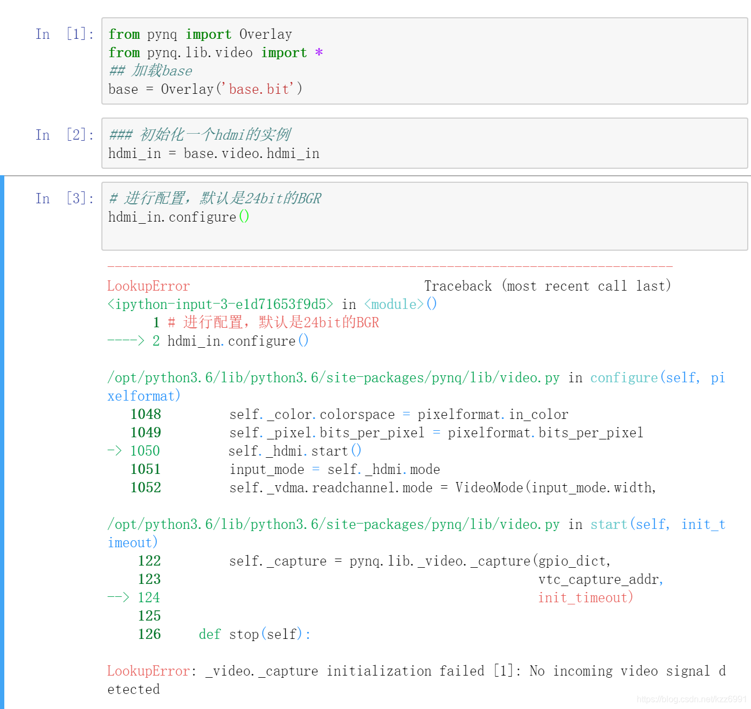Click traceback line 122 self._capture
The image size is (751, 709).
point(374,561)
